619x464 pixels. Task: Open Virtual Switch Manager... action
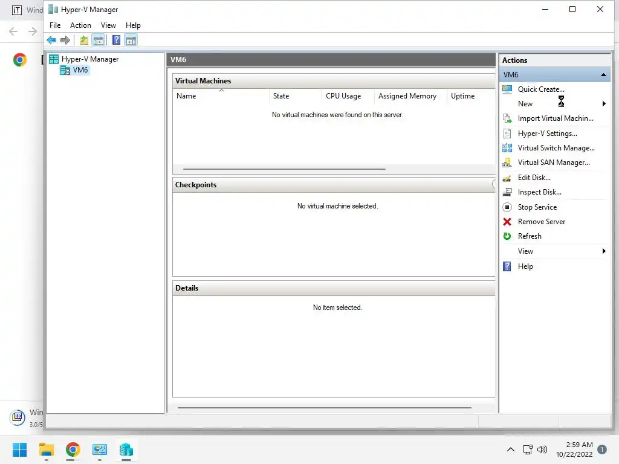click(556, 148)
